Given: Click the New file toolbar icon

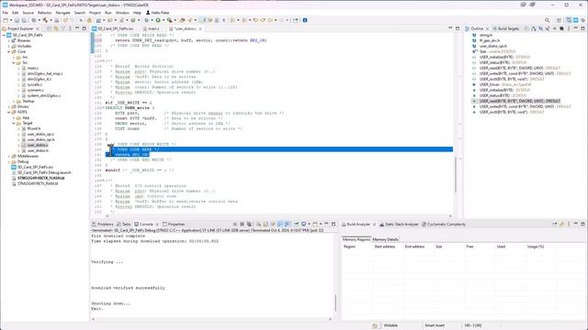Looking at the screenshot, I should pyautogui.click(x=6, y=20).
